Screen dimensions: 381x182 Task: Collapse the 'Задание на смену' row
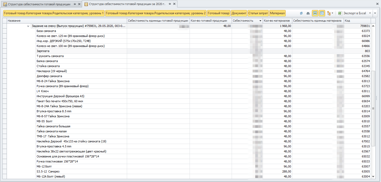[x=28, y=26]
